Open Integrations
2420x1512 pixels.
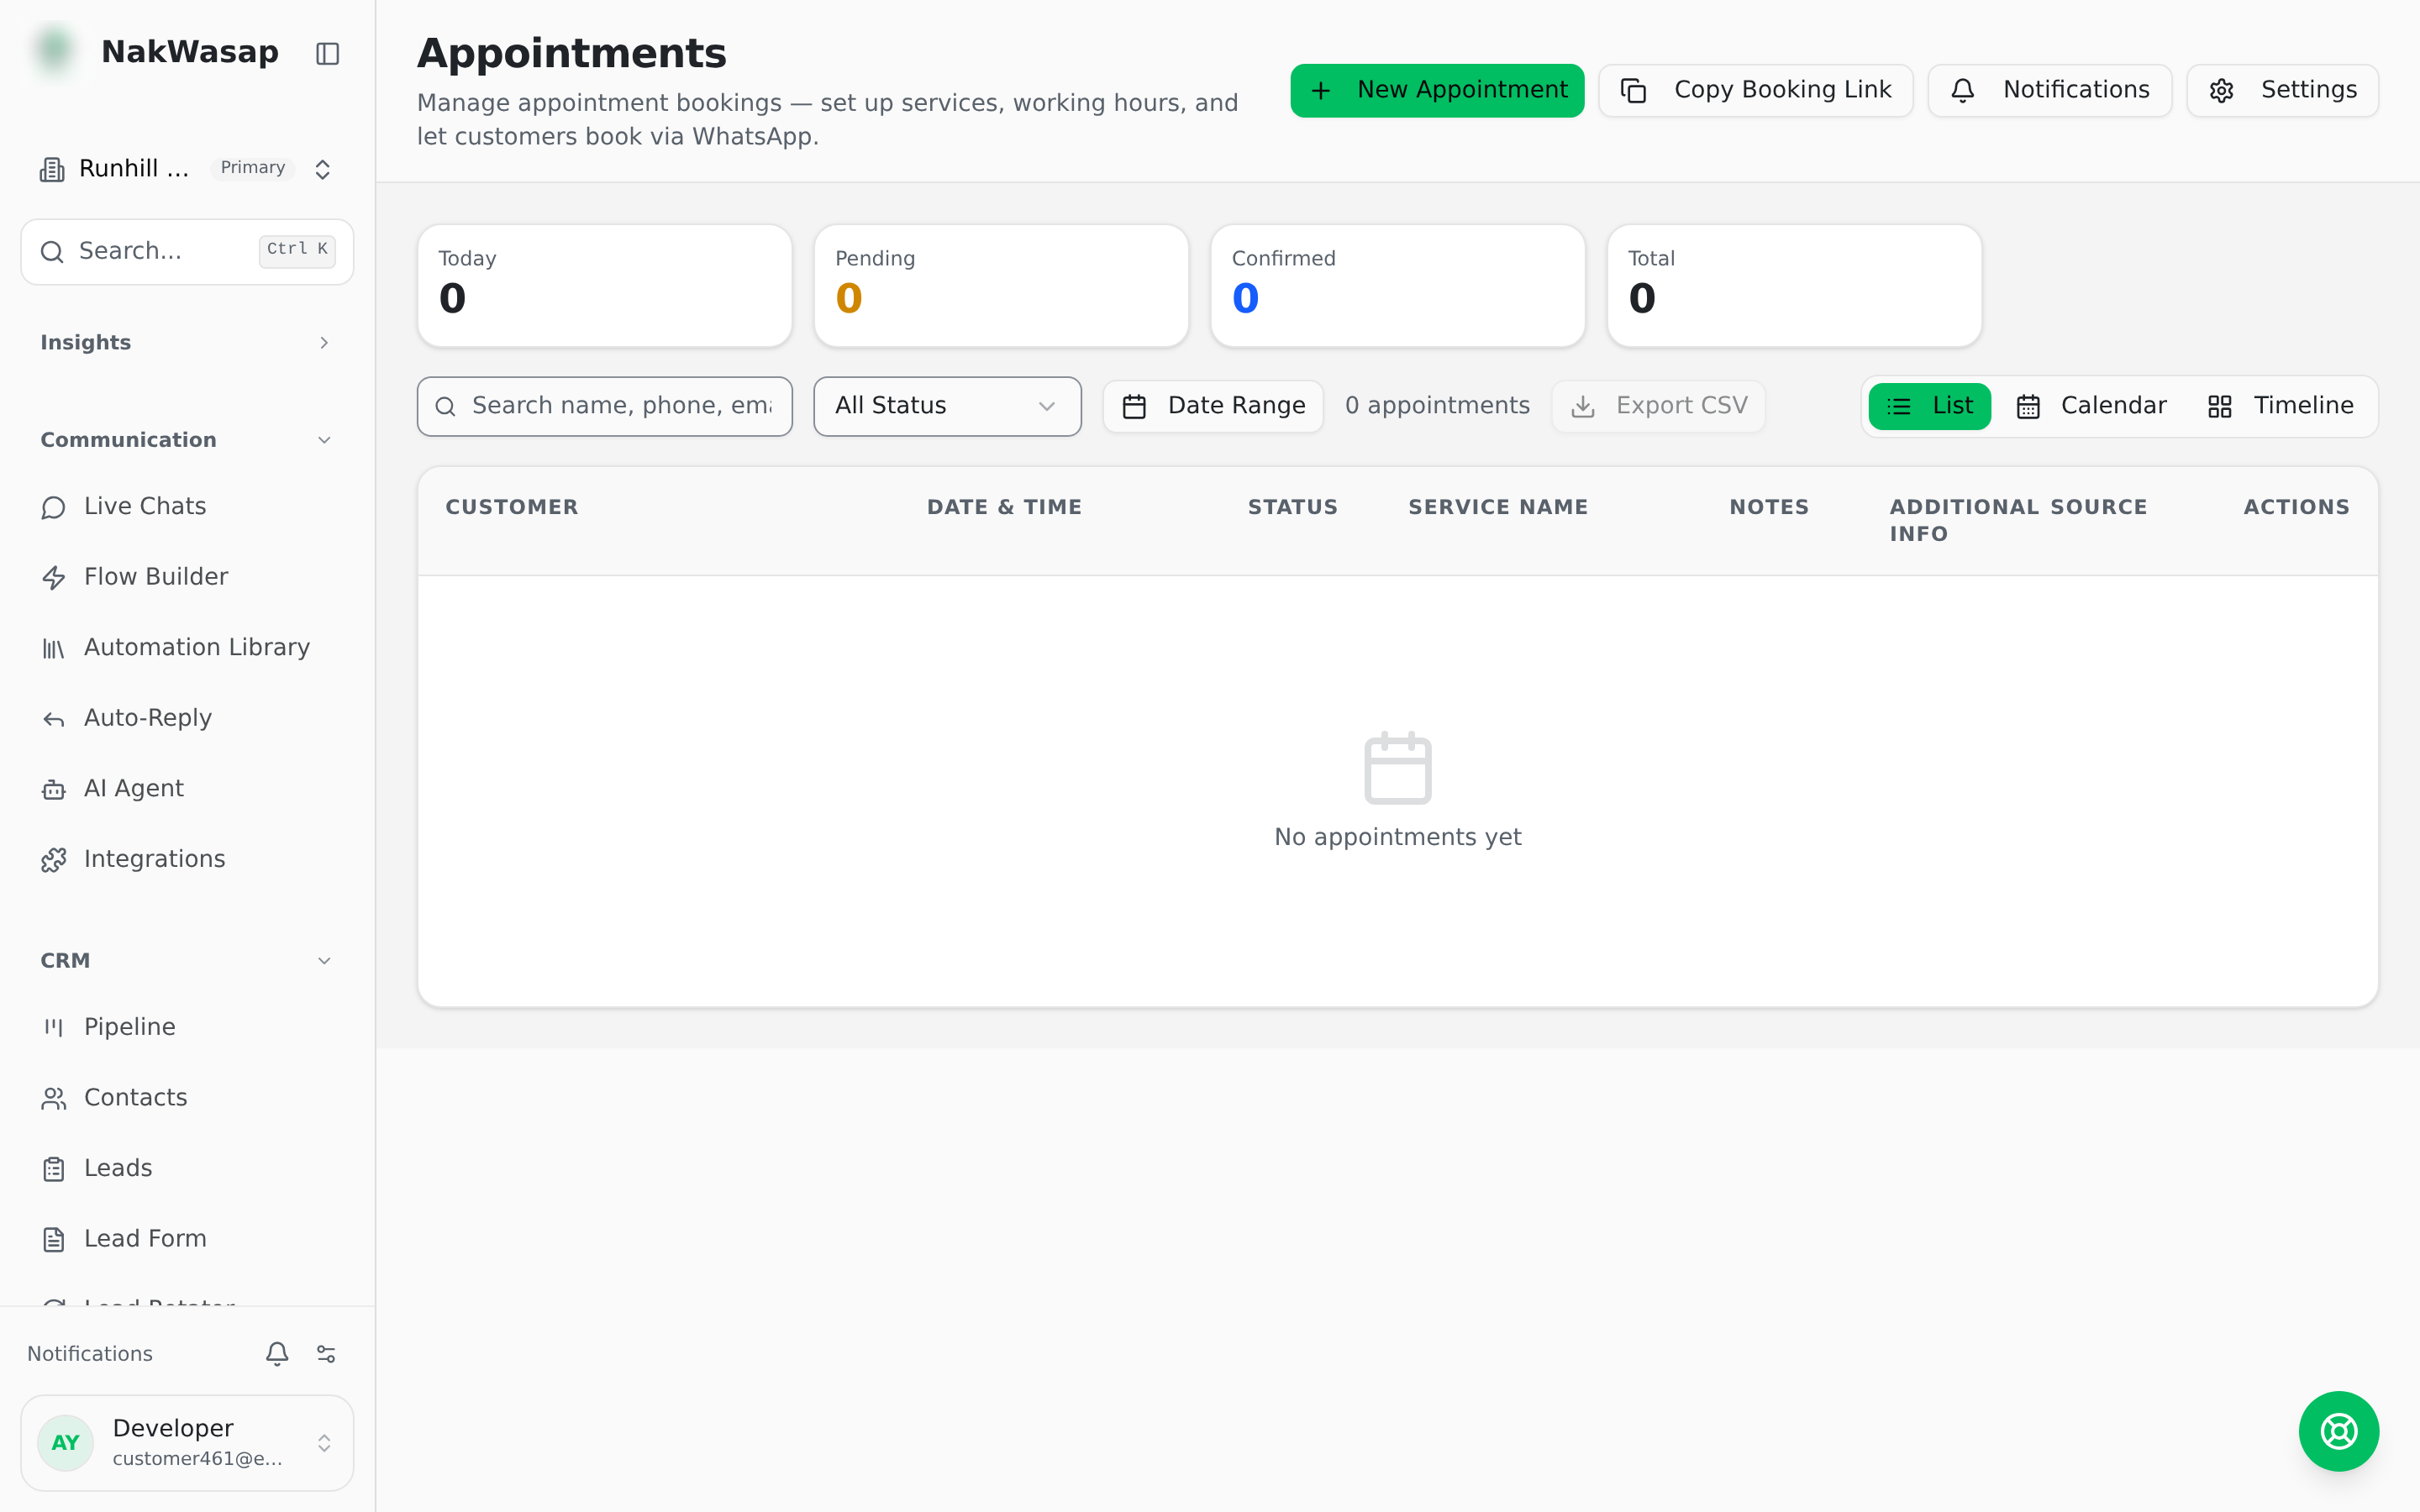click(187, 859)
